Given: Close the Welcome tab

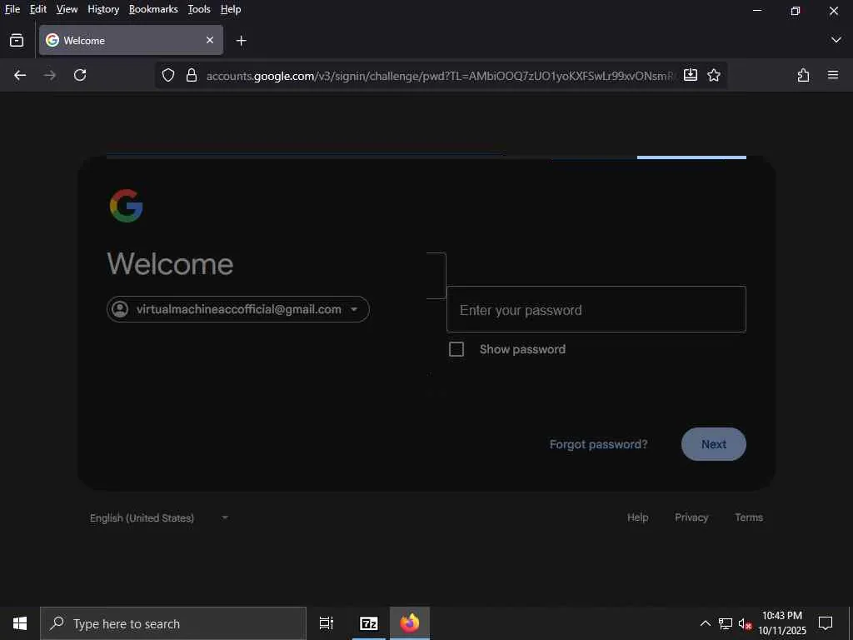Looking at the screenshot, I should 210,40.
